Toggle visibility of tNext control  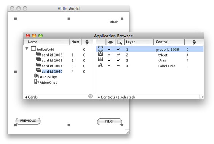click(x=109, y=55)
